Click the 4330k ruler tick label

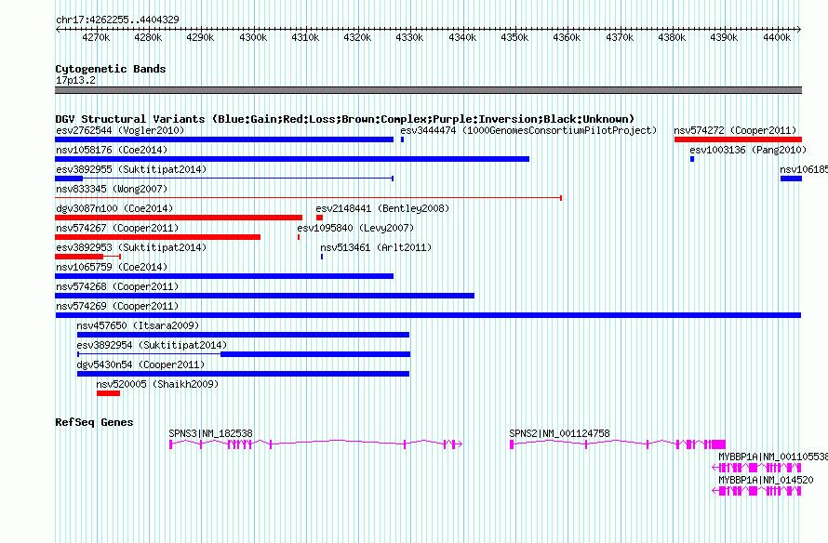click(409, 37)
